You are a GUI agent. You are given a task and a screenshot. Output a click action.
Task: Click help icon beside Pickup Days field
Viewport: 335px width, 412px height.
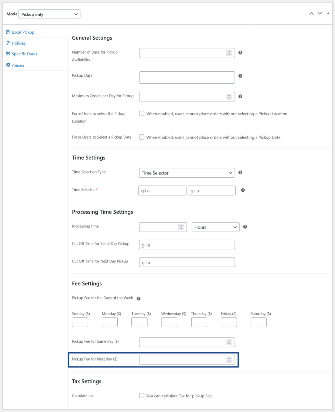(x=240, y=76)
